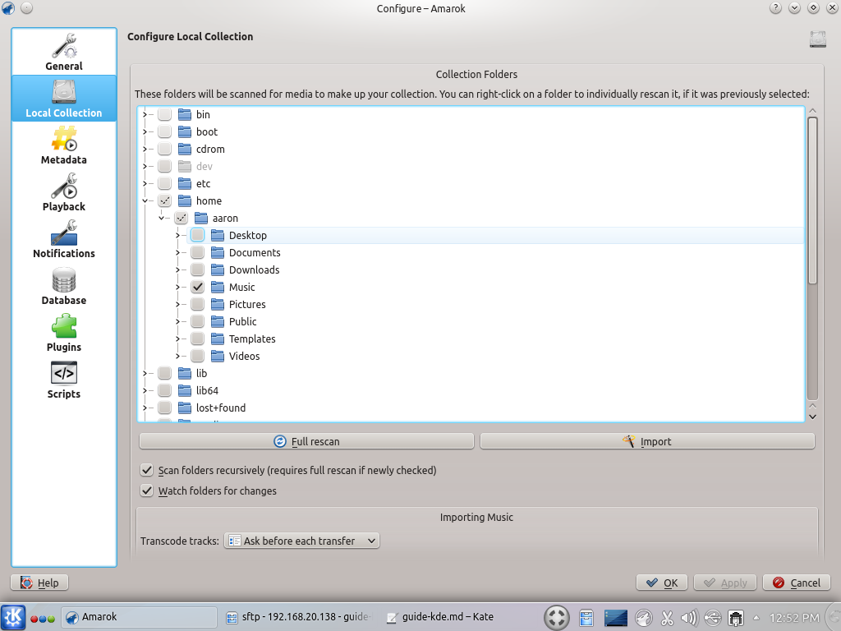Click the bin folder icon

[x=185, y=114]
